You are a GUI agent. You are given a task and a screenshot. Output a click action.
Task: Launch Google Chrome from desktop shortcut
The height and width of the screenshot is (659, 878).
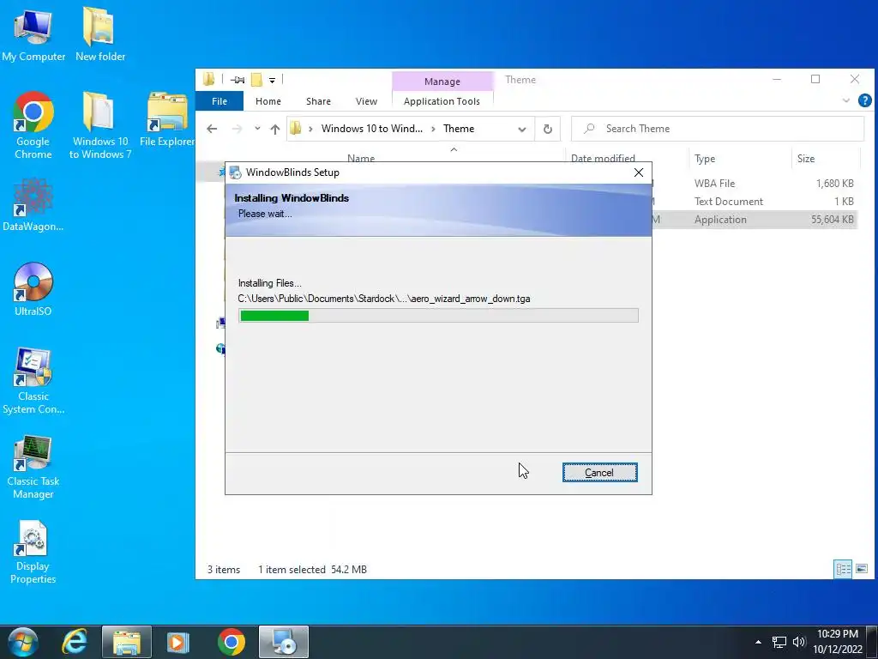click(x=33, y=125)
